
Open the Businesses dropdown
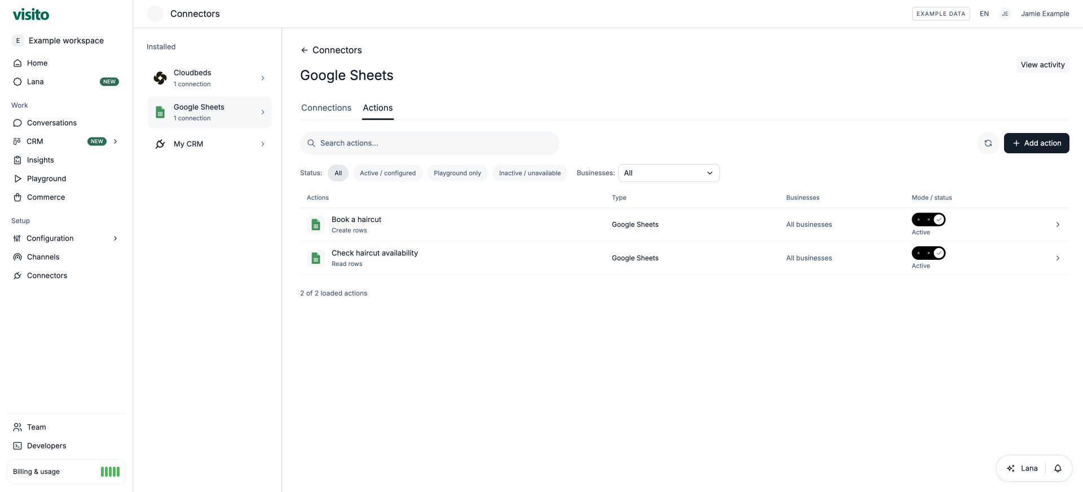click(669, 173)
